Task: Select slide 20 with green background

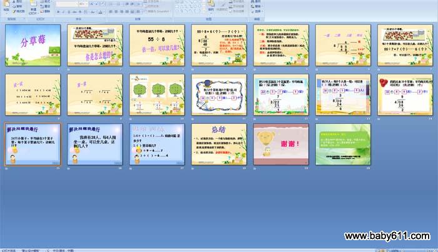Action: pyautogui.click(x=343, y=144)
